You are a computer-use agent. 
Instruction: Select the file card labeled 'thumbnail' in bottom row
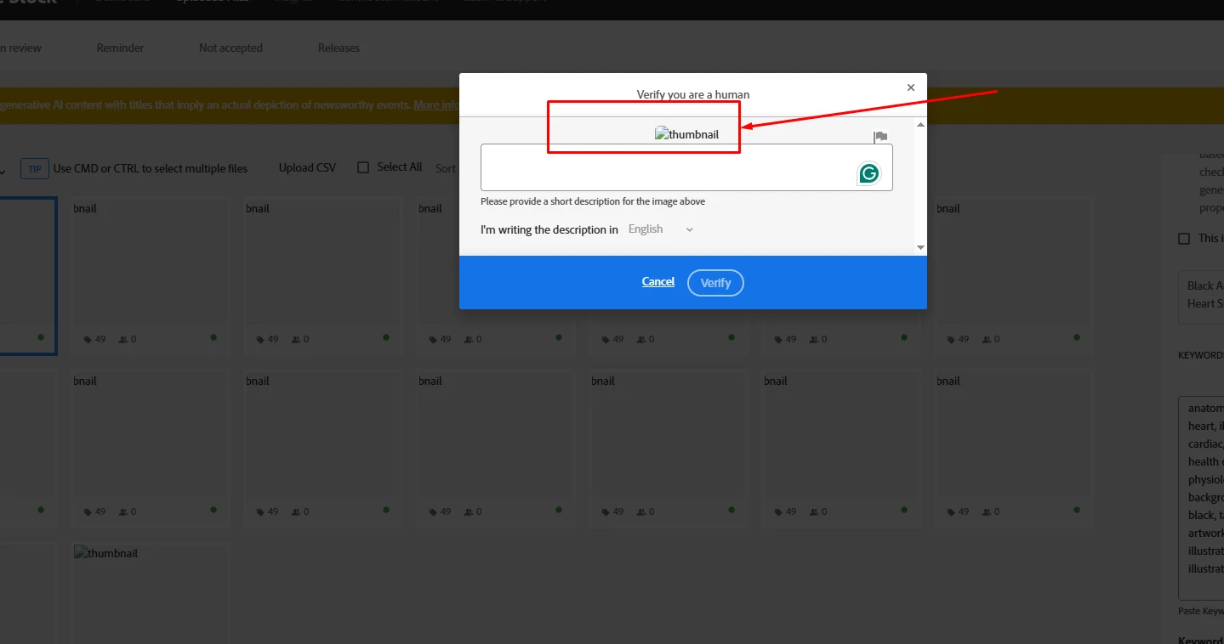151,593
